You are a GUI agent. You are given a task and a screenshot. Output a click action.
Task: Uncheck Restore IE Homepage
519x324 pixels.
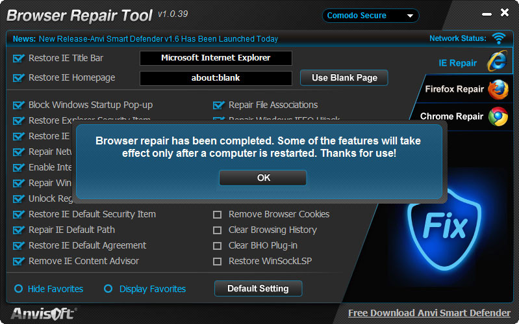click(19, 78)
